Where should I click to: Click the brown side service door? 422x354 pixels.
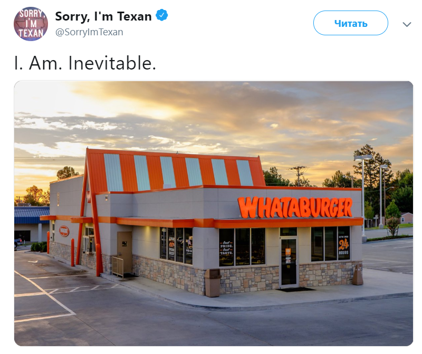[124, 252]
